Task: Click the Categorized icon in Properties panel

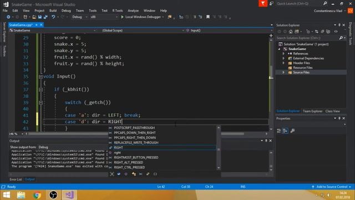Action: 279,131
